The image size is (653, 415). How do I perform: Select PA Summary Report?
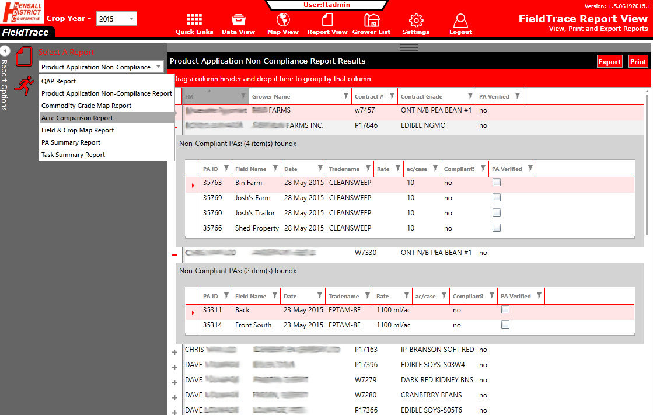[107, 142]
